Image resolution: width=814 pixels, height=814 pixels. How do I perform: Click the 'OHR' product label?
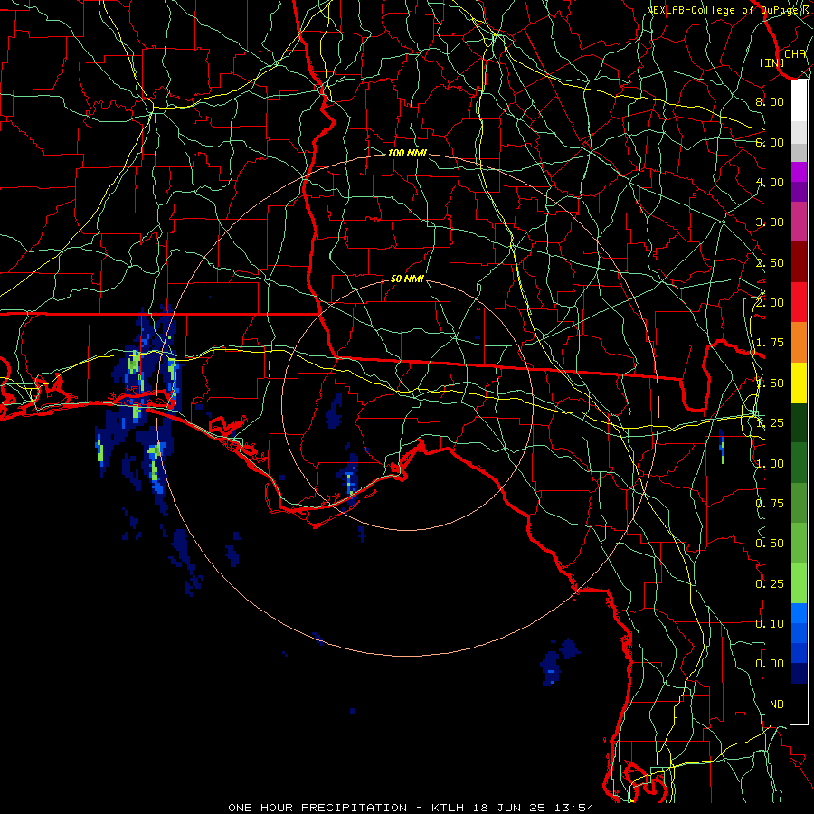(x=795, y=53)
